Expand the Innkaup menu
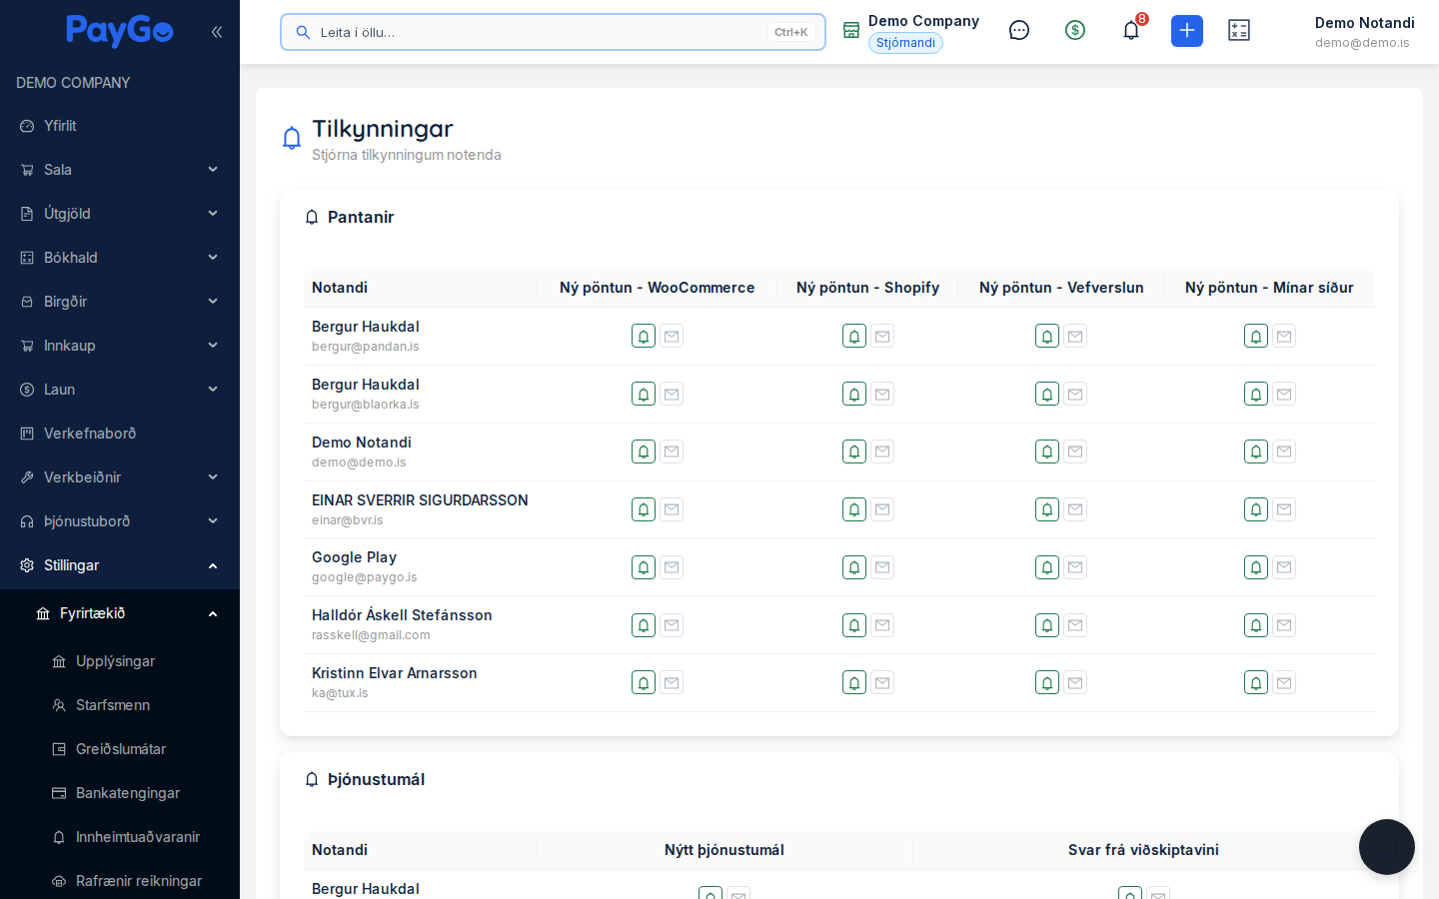 pyautogui.click(x=120, y=346)
